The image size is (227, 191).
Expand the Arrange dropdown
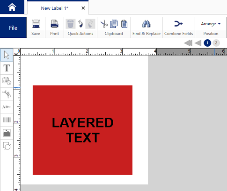[211, 24]
